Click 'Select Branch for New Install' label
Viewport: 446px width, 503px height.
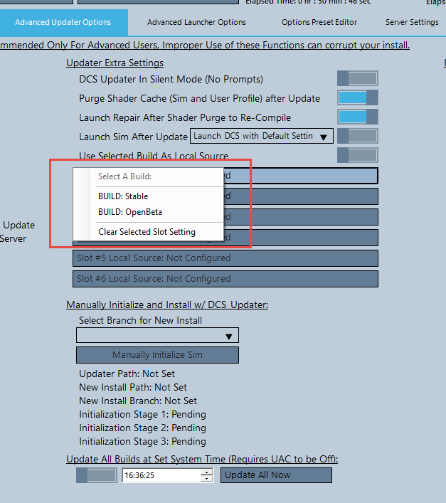pos(140,320)
